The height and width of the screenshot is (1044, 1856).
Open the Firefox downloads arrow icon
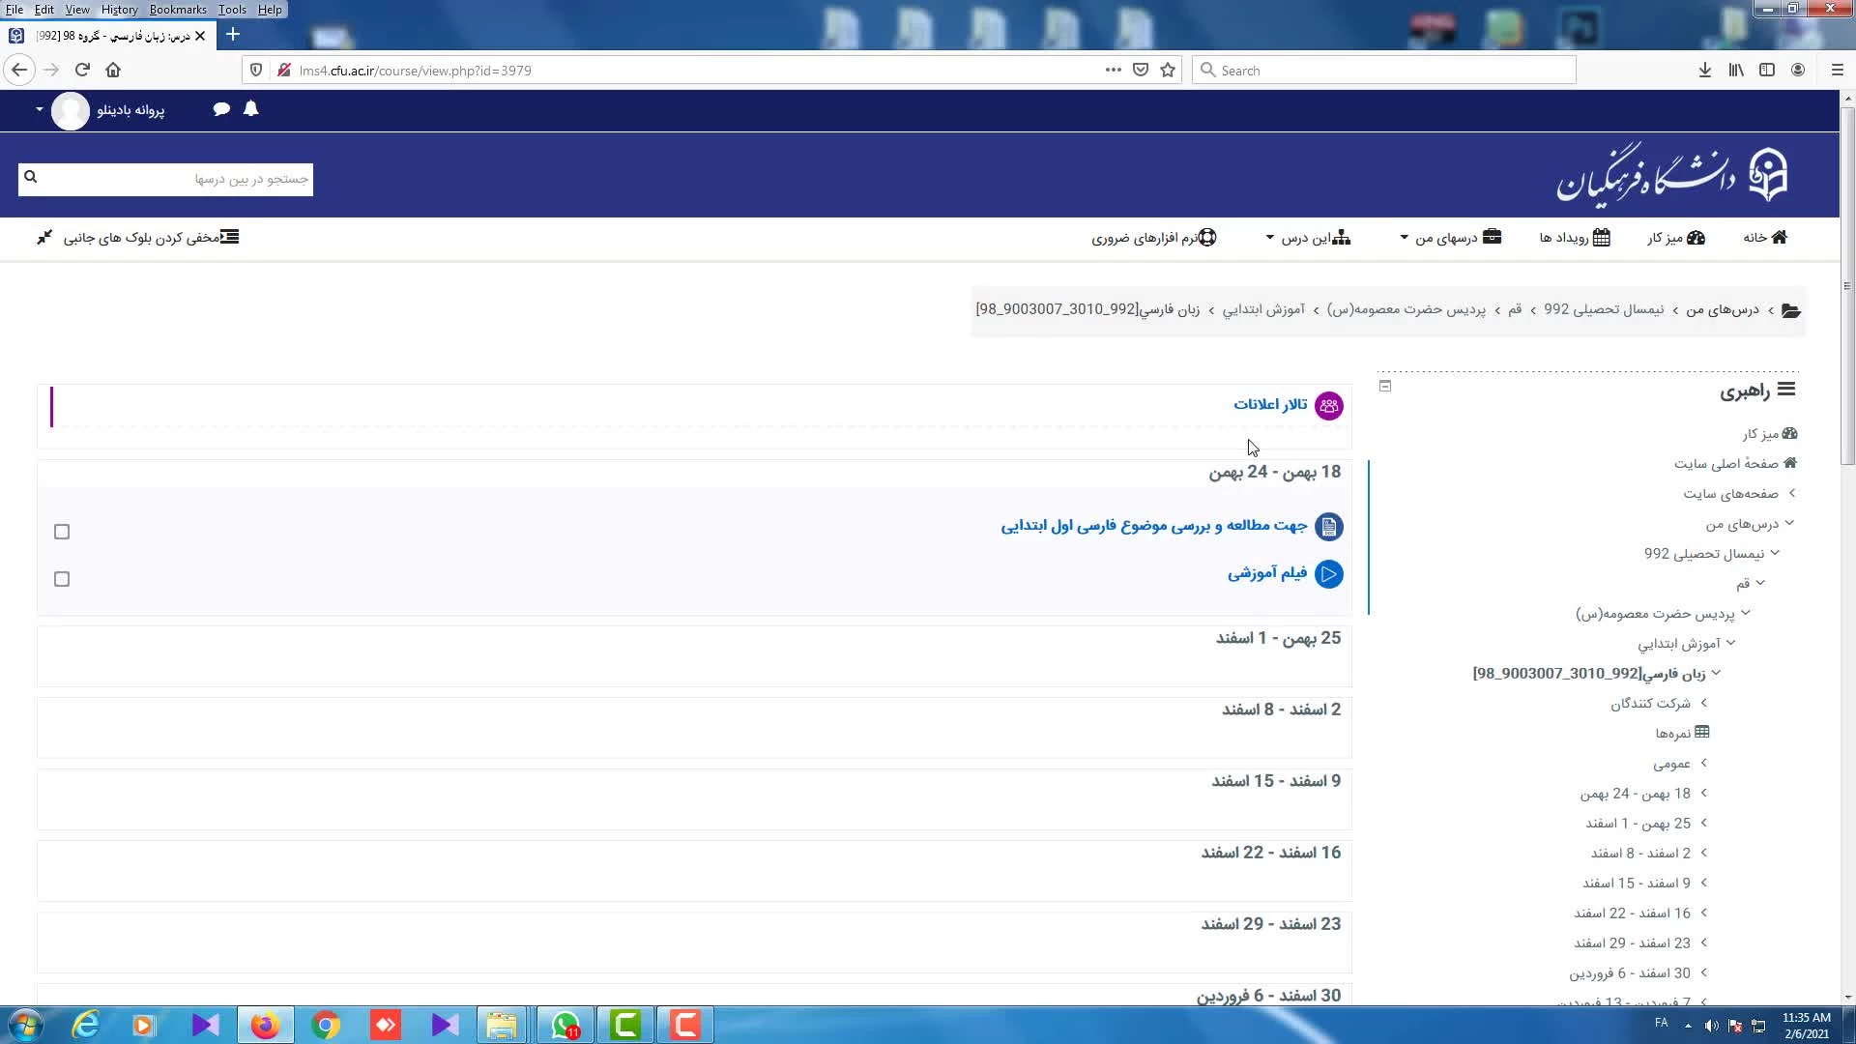coord(1705,70)
